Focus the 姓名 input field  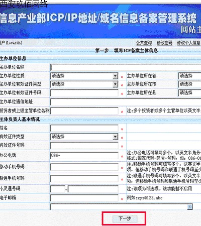coord(84,128)
